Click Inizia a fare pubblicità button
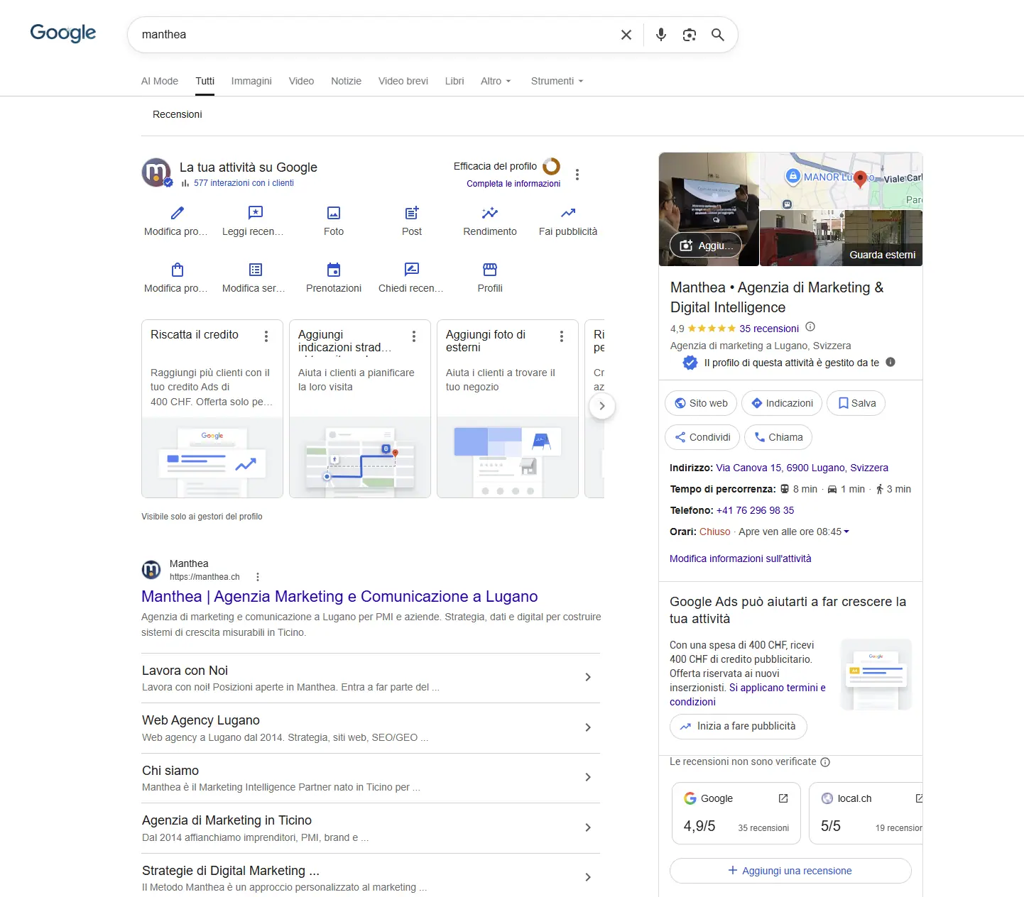 (739, 726)
